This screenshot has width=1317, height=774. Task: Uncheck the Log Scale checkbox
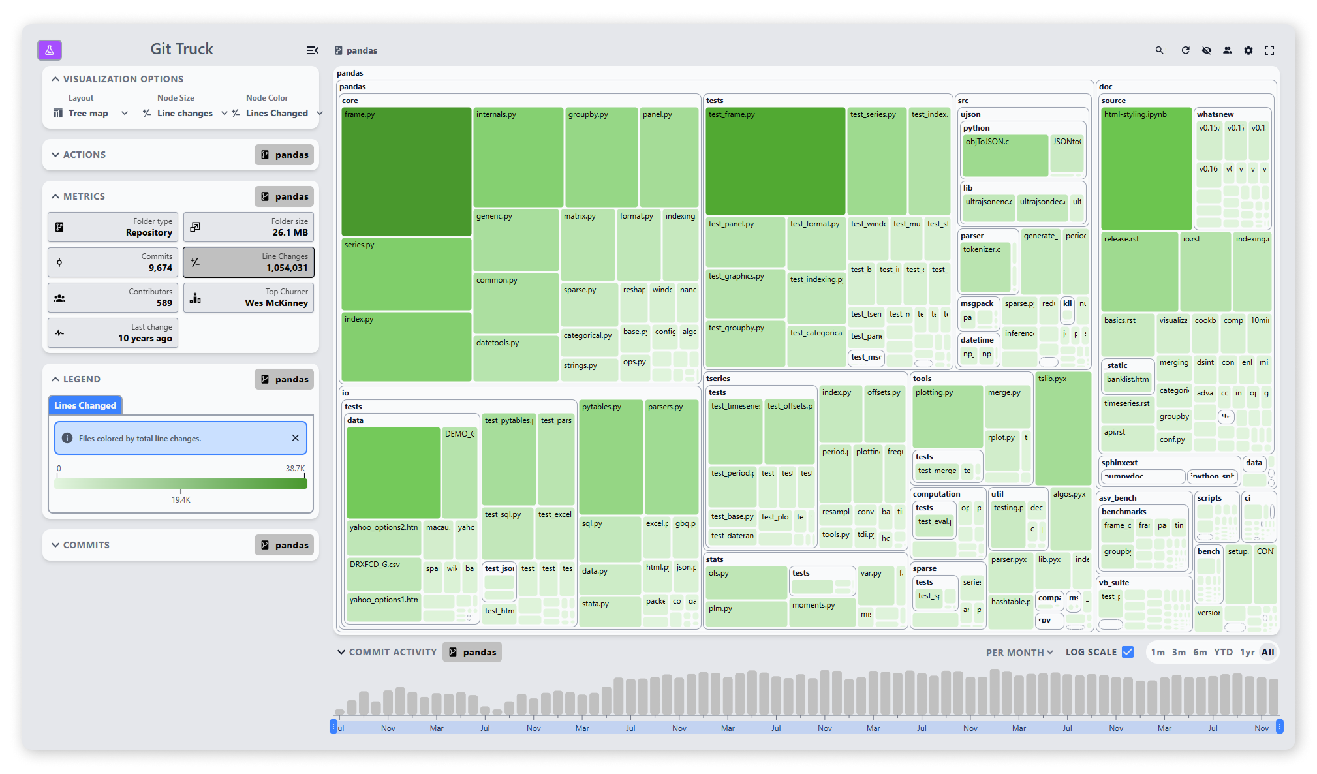point(1127,652)
